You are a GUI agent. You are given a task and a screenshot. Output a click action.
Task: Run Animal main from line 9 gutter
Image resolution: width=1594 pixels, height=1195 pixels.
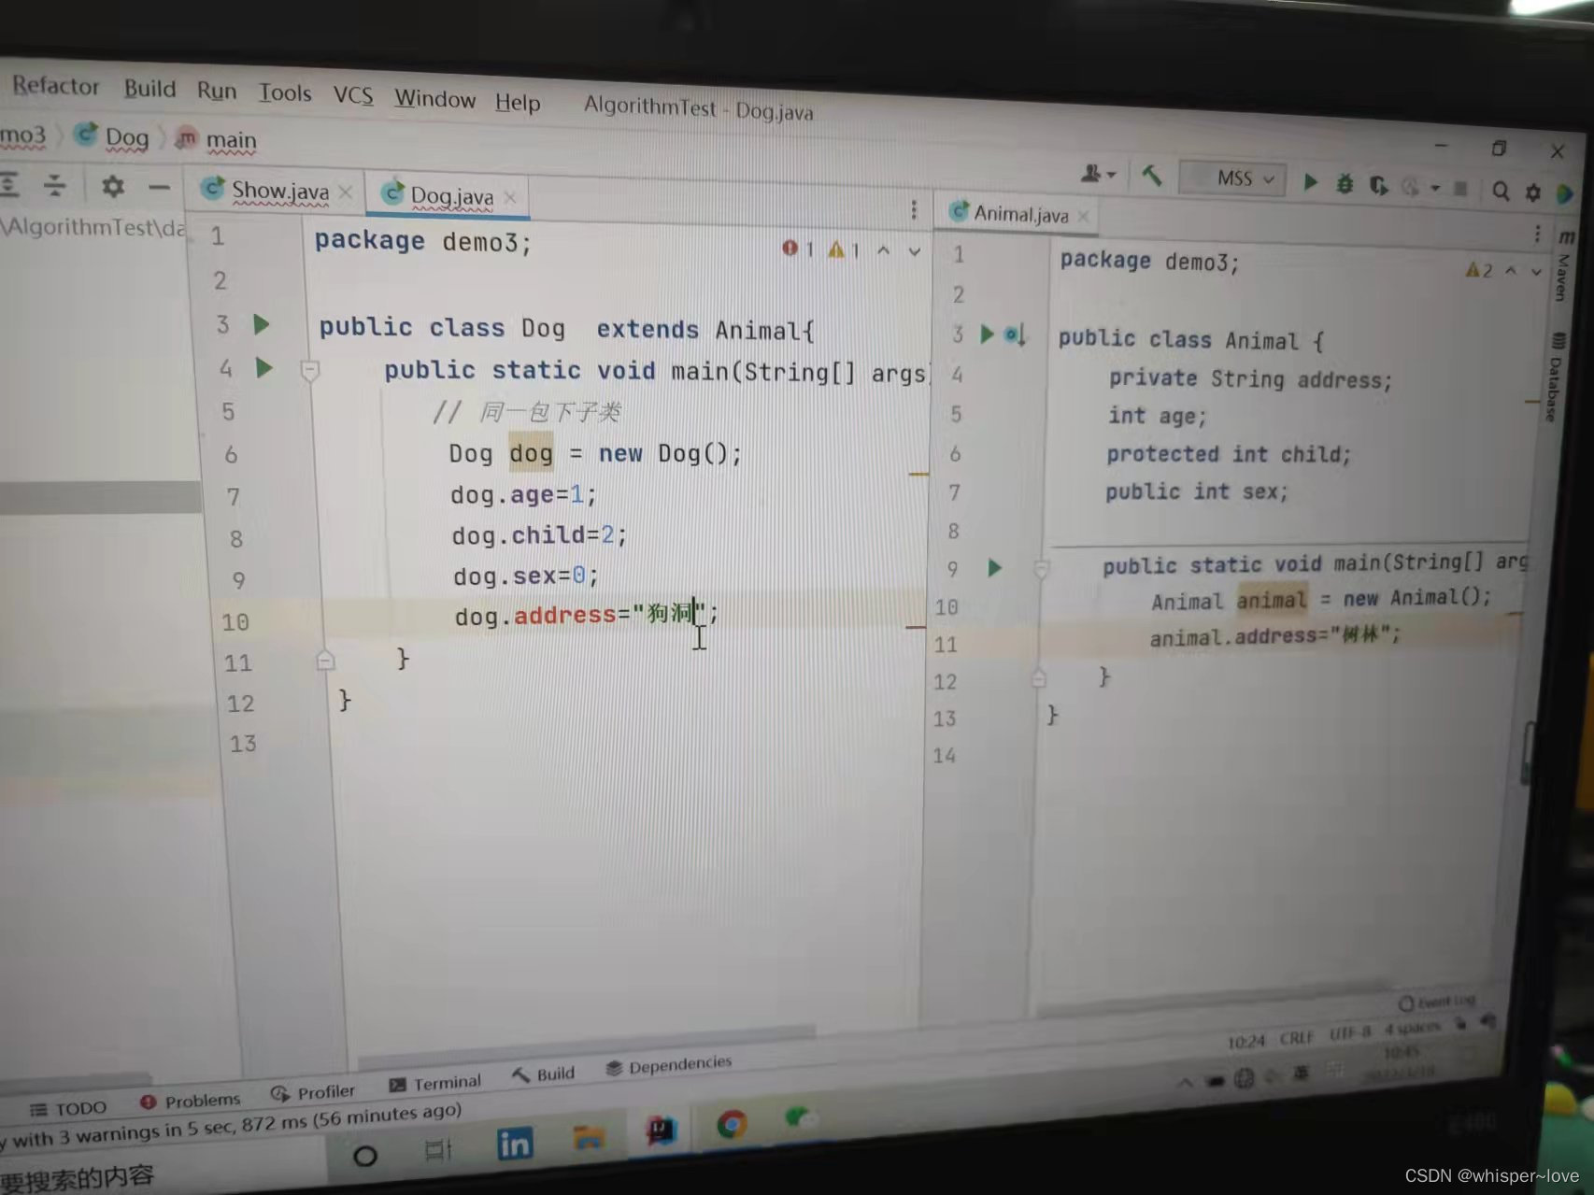[x=995, y=567]
